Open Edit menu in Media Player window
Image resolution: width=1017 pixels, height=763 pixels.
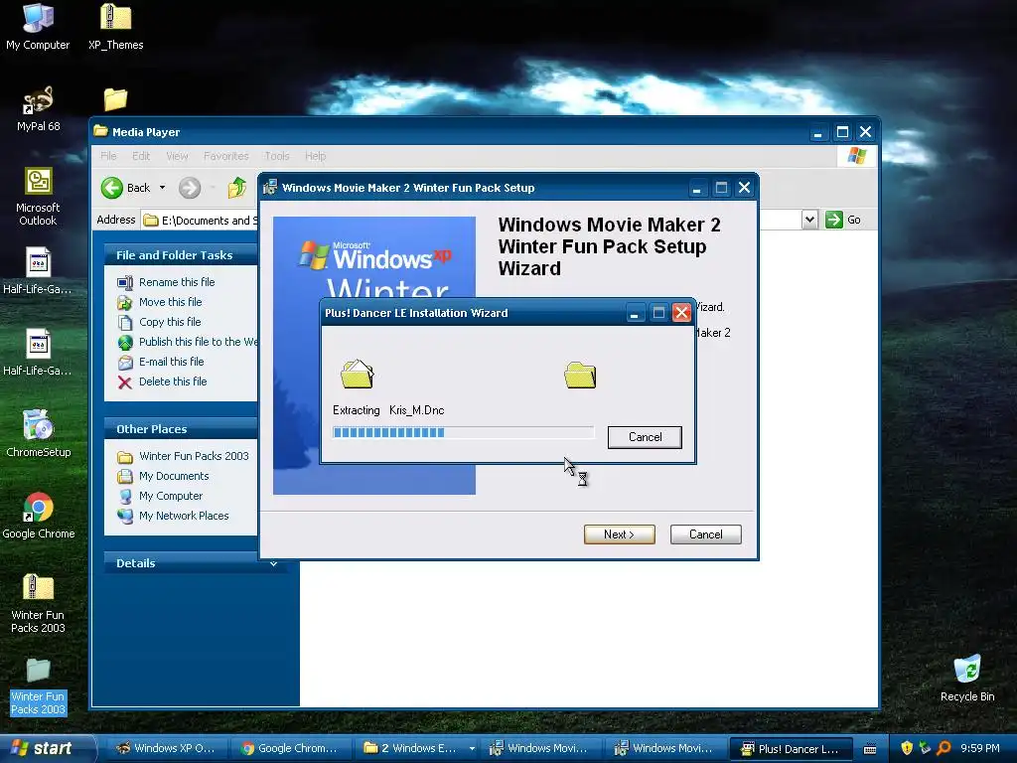pyautogui.click(x=141, y=156)
